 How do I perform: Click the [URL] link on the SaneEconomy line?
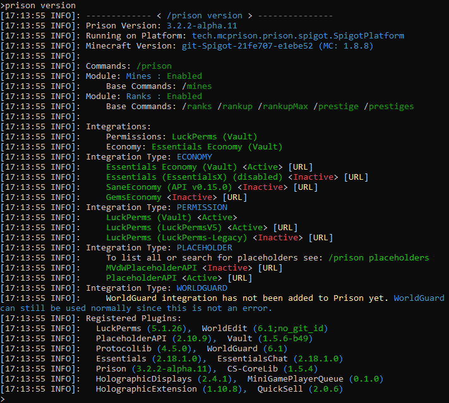click(306, 187)
